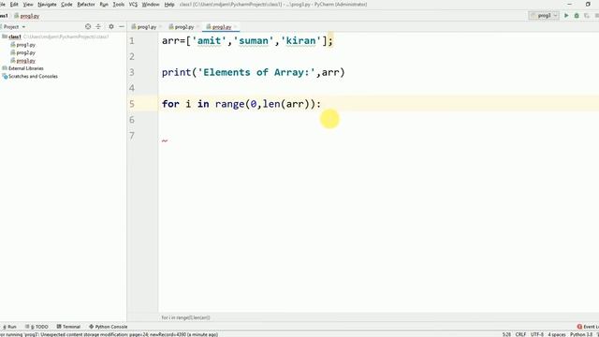The height and width of the screenshot is (337, 599).
Task: Open the Event Log
Action: (588, 327)
